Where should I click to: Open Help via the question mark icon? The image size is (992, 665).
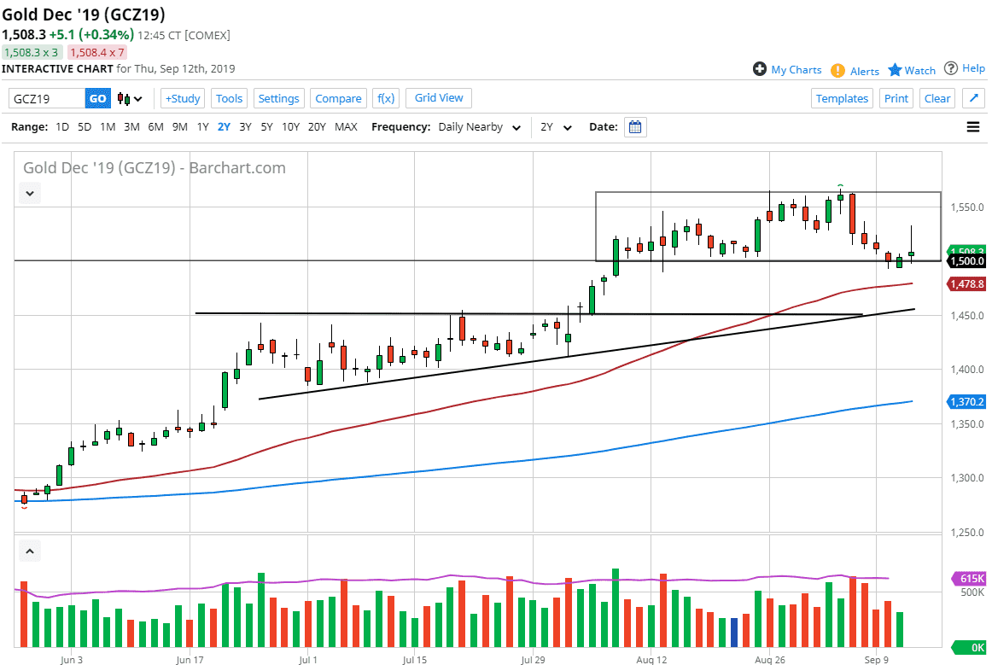coord(951,69)
